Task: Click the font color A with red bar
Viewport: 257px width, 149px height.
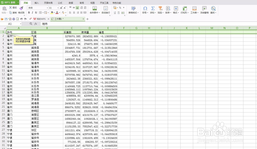Action: point(57,12)
